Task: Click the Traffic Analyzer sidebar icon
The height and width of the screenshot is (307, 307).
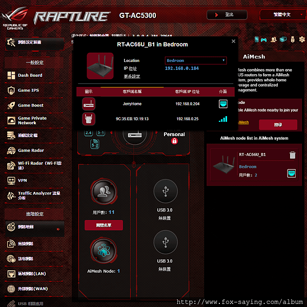Action: [11, 195]
